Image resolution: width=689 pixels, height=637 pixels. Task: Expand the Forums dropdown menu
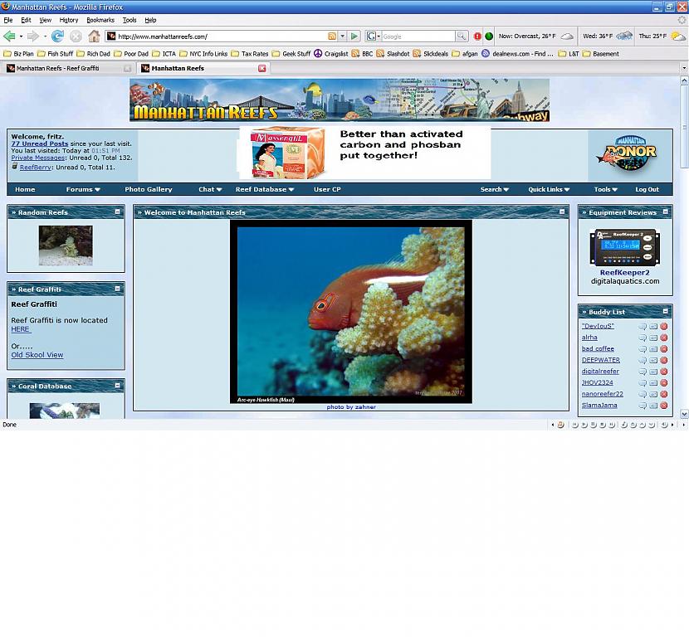83,189
